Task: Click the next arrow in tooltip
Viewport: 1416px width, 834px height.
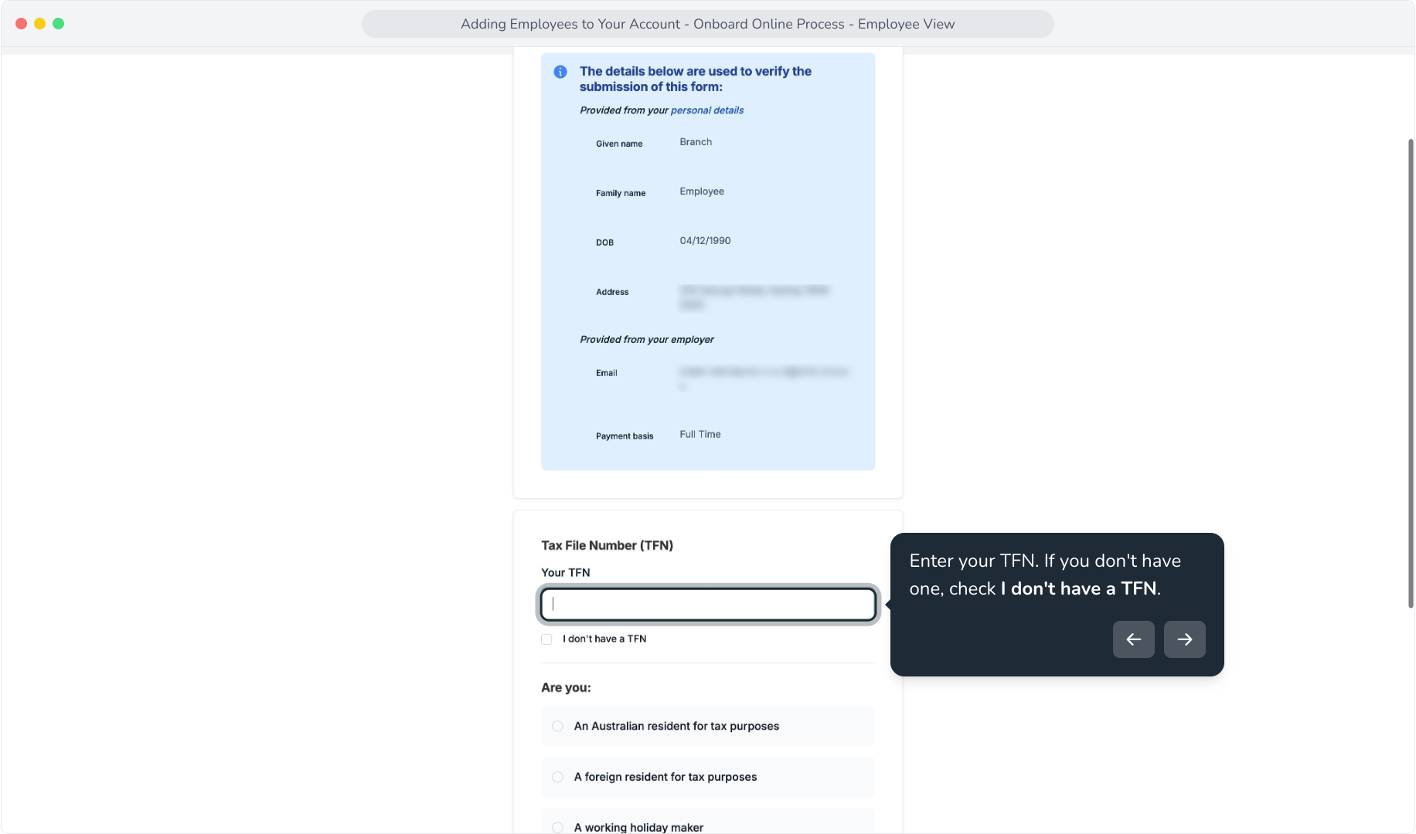Action: (1184, 639)
